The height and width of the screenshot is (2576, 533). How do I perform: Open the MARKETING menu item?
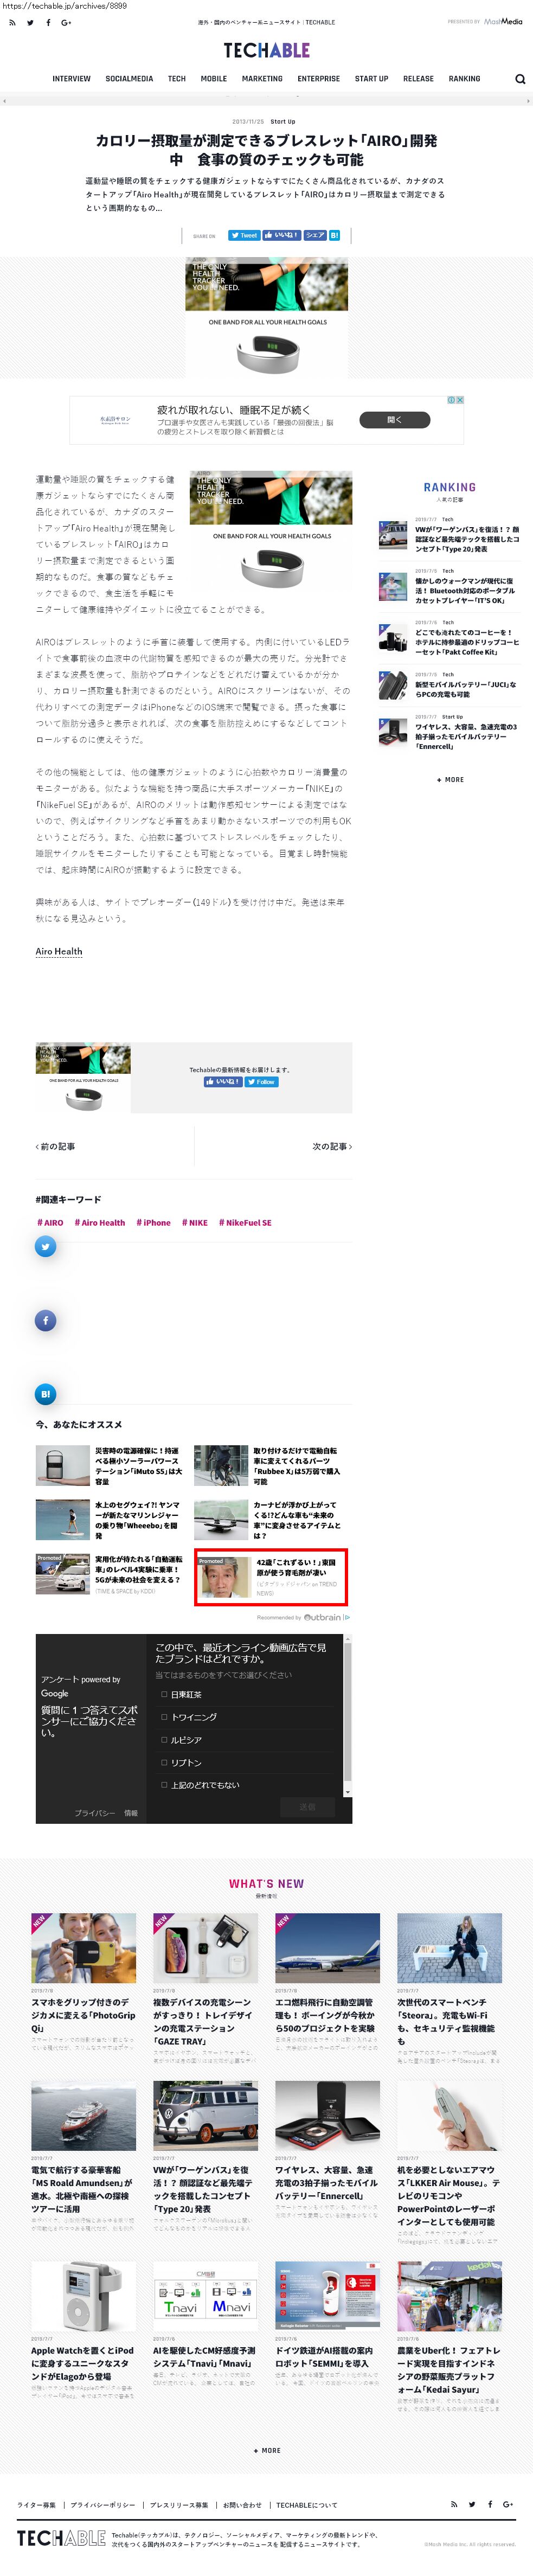(x=262, y=78)
